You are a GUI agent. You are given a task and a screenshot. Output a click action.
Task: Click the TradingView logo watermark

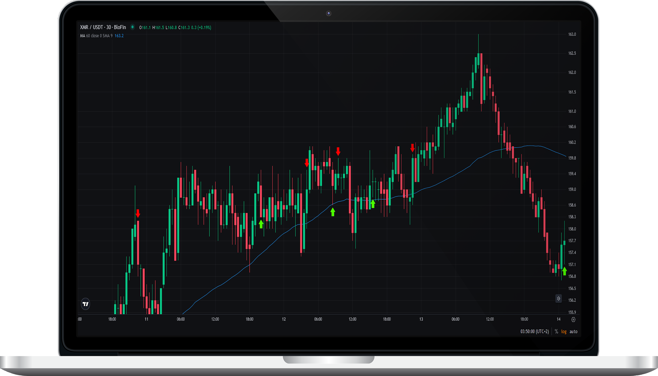coord(85,304)
